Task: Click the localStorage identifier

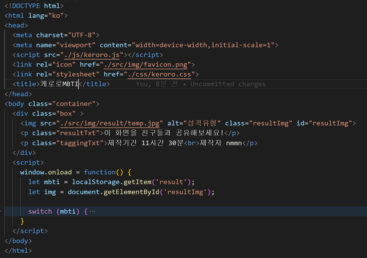Action: [x=96, y=182]
